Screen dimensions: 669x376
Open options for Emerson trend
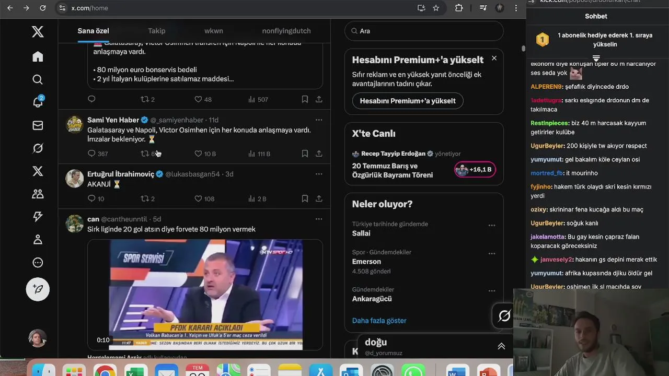(492, 254)
